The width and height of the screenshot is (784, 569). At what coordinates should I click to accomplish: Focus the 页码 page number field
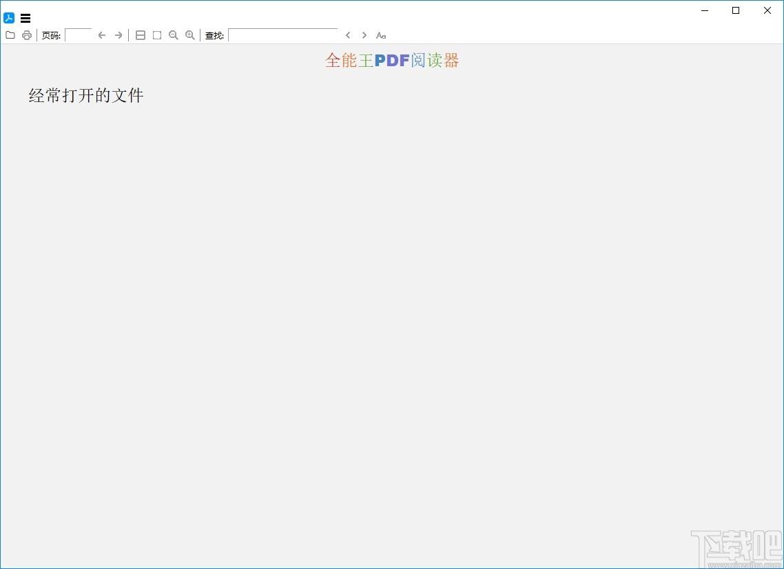(x=79, y=35)
